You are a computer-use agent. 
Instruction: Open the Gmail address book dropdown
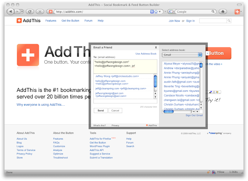[182, 55]
